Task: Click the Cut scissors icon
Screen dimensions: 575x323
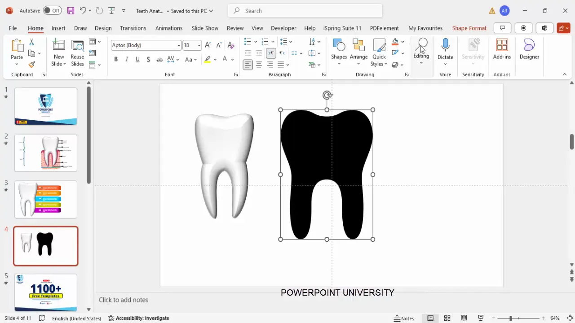Action: tap(31, 42)
